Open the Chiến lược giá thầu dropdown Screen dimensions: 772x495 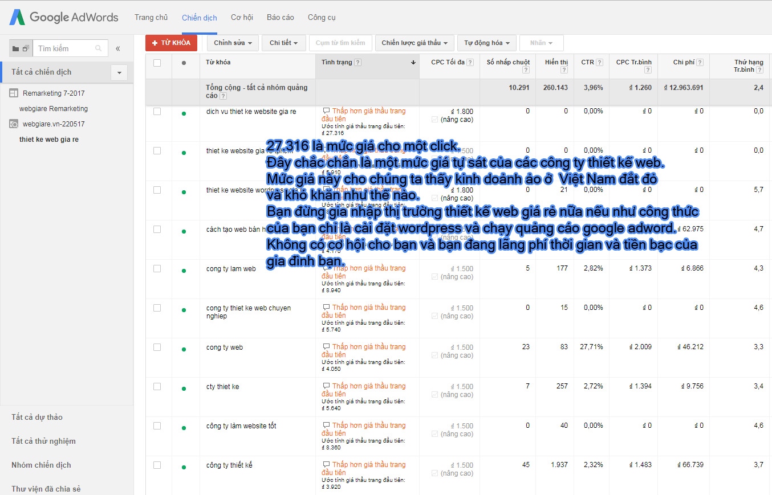pos(415,43)
